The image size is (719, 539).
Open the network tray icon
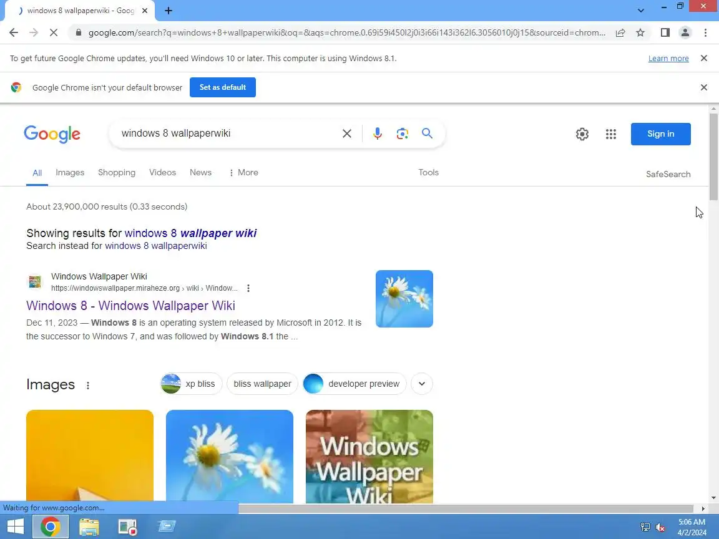click(x=645, y=527)
